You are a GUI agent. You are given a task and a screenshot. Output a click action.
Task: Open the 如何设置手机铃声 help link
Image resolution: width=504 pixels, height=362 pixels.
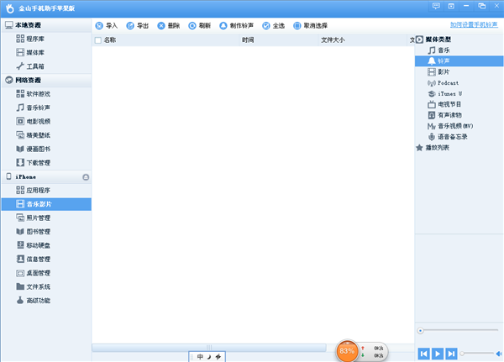[474, 24]
